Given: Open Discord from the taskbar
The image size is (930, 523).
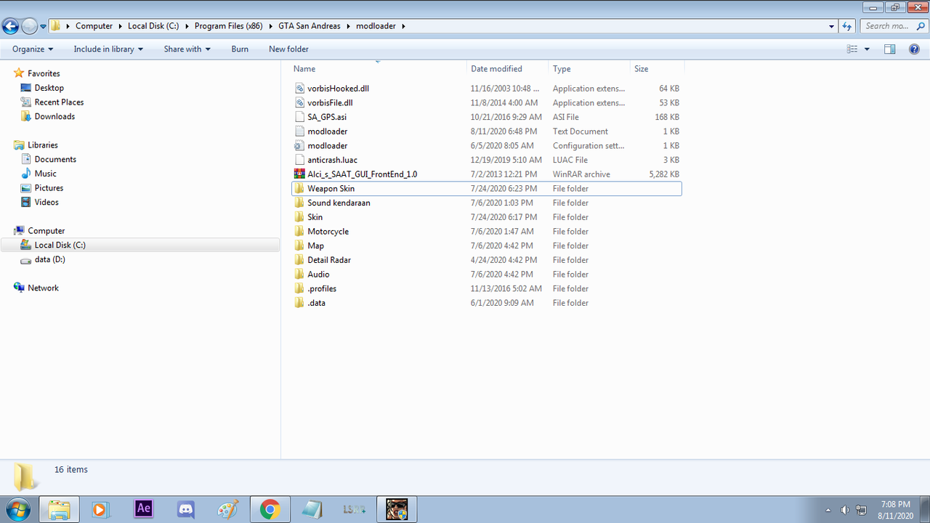Looking at the screenshot, I should click(186, 509).
